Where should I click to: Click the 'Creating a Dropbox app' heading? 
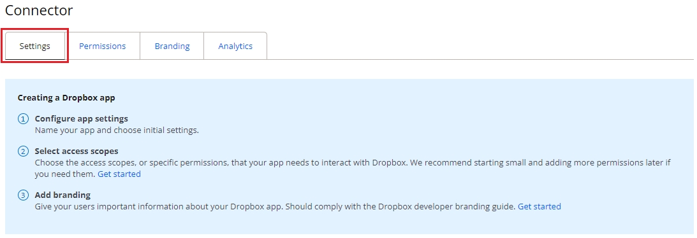[x=66, y=97]
